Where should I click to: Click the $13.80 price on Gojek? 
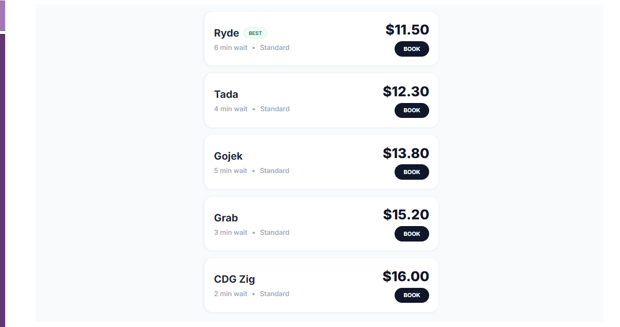[x=406, y=153]
